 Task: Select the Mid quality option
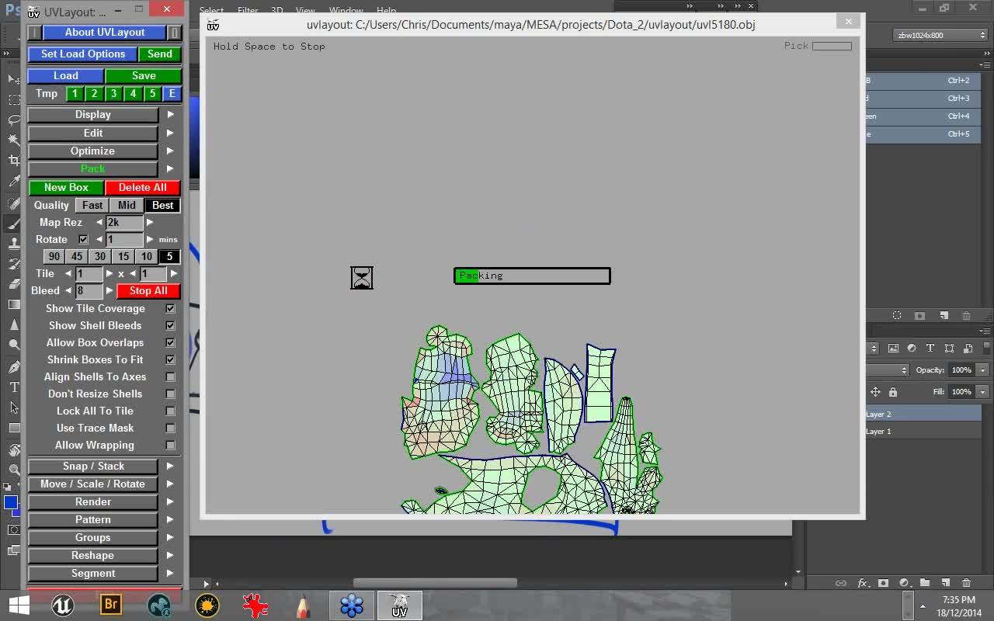tap(127, 205)
